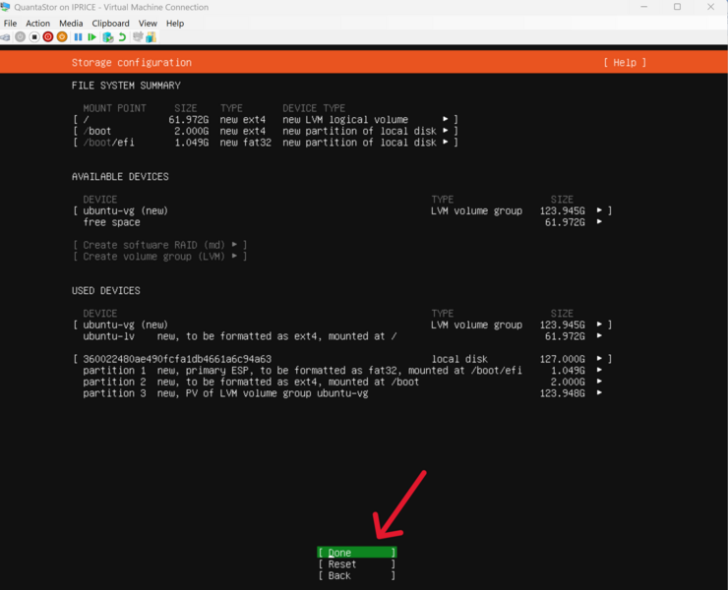728x590 pixels.
Task: Expand the /boot 2.000G row arrow
Action: pos(446,131)
